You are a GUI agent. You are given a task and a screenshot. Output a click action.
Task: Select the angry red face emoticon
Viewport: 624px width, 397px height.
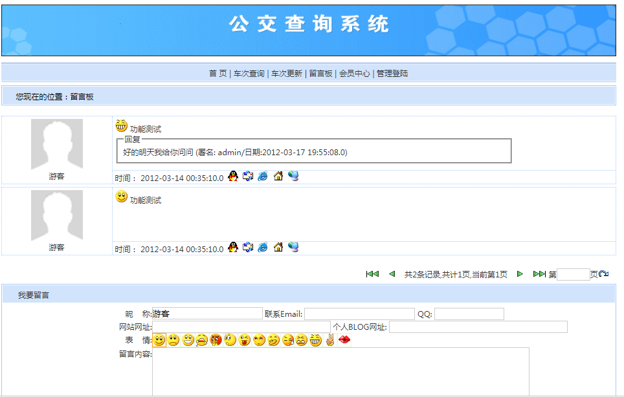(x=216, y=340)
